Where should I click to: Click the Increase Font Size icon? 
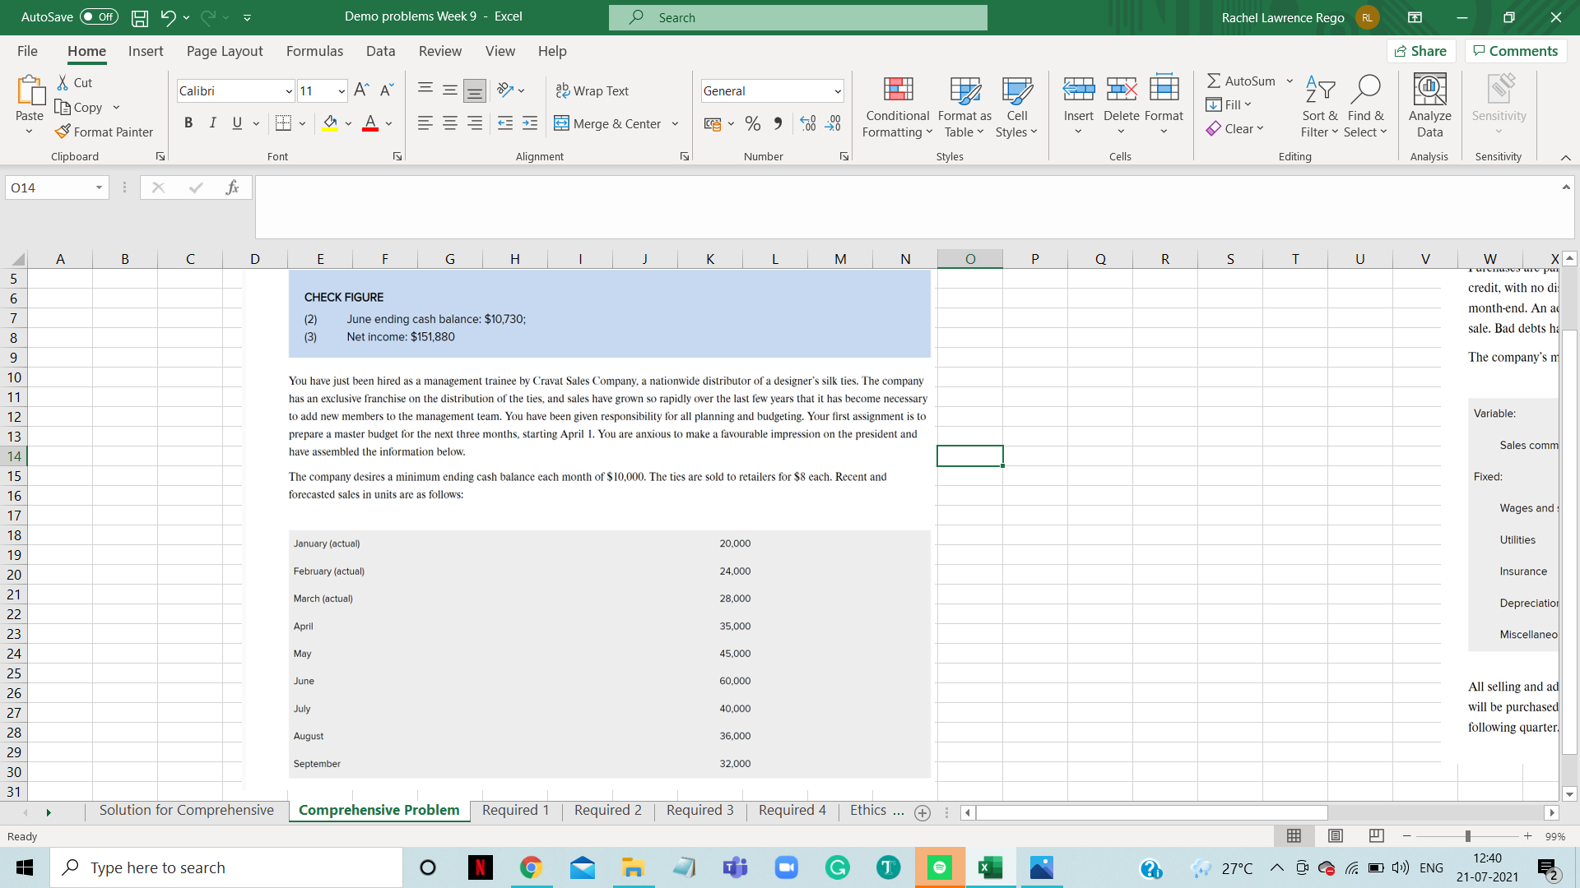[x=361, y=90]
